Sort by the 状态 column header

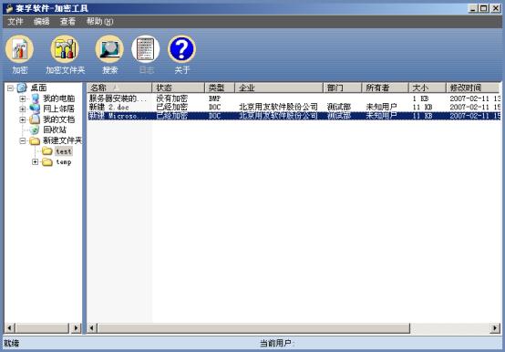pyautogui.click(x=179, y=88)
